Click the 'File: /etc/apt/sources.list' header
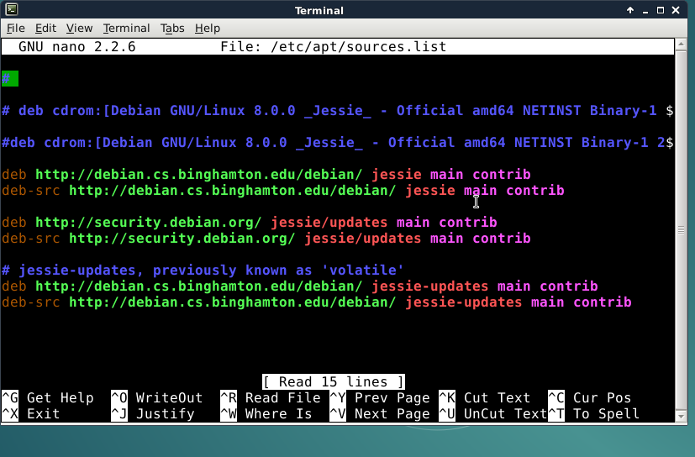 click(334, 47)
